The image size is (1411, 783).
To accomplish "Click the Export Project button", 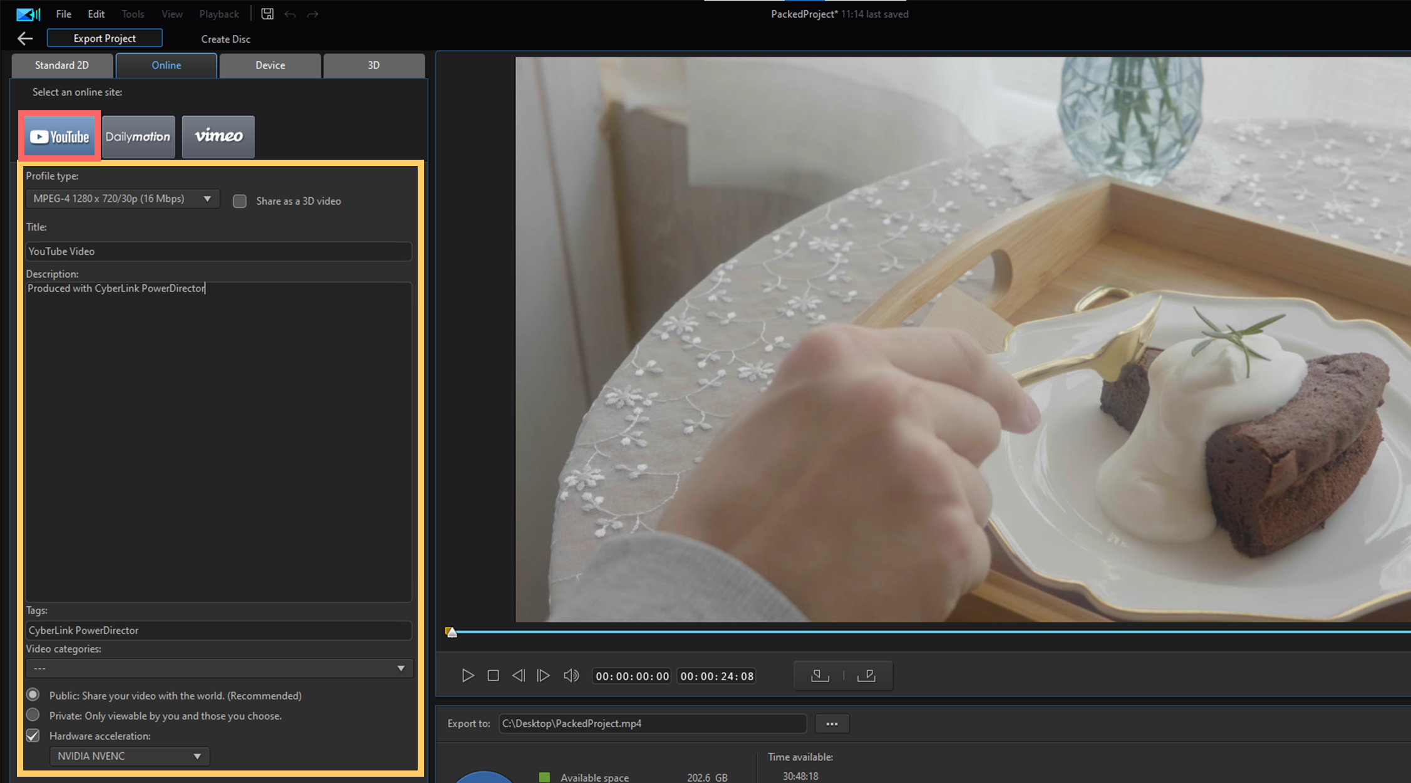I will point(105,38).
